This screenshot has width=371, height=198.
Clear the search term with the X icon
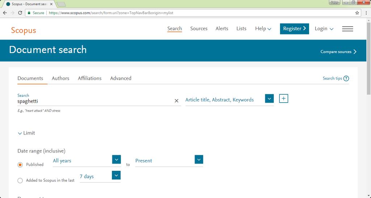click(x=176, y=101)
